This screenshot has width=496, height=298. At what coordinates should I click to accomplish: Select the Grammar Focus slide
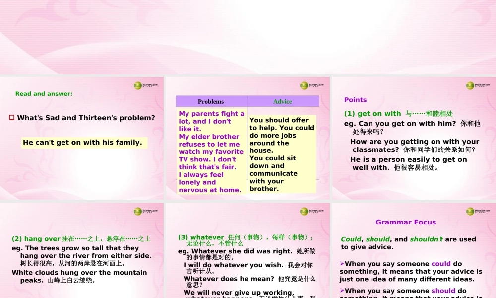coord(413,248)
